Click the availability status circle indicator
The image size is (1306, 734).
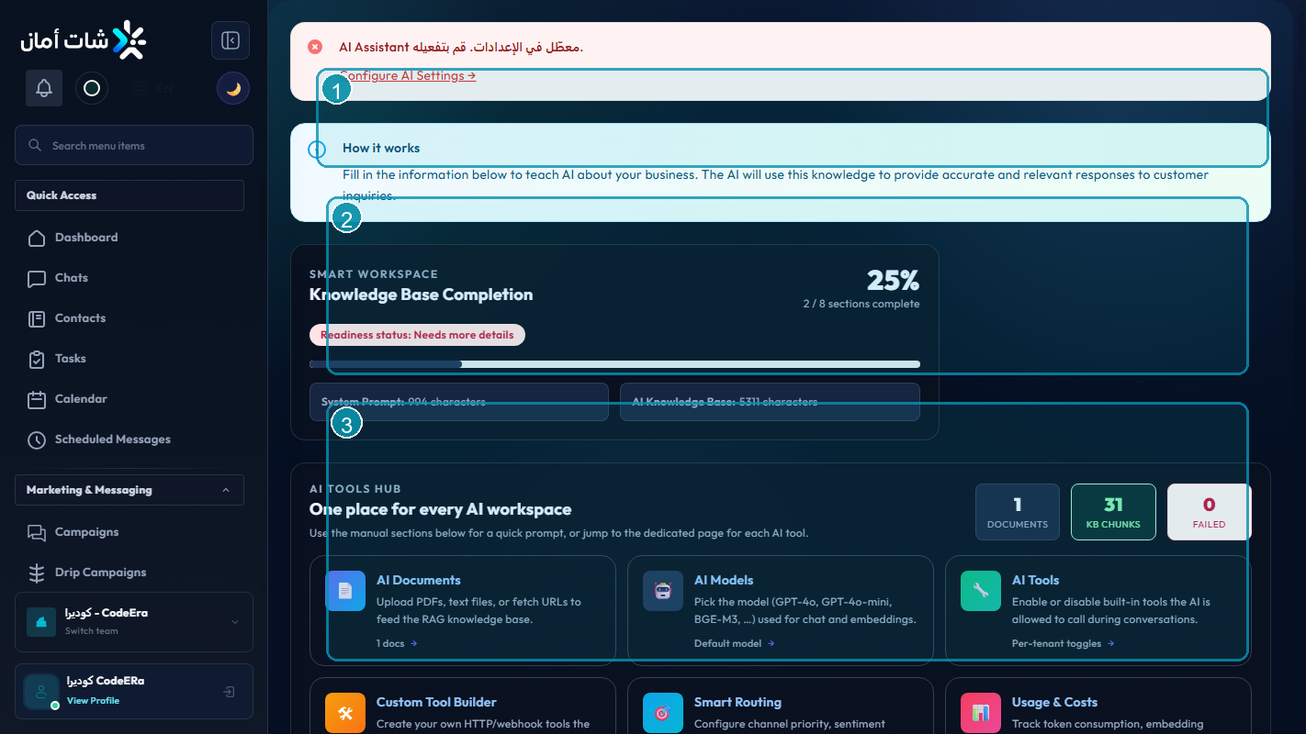(x=92, y=88)
